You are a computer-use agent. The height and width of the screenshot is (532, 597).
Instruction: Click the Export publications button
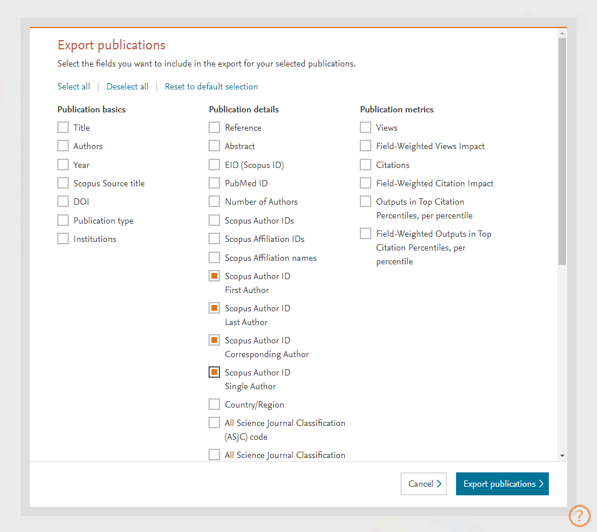click(x=502, y=484)
